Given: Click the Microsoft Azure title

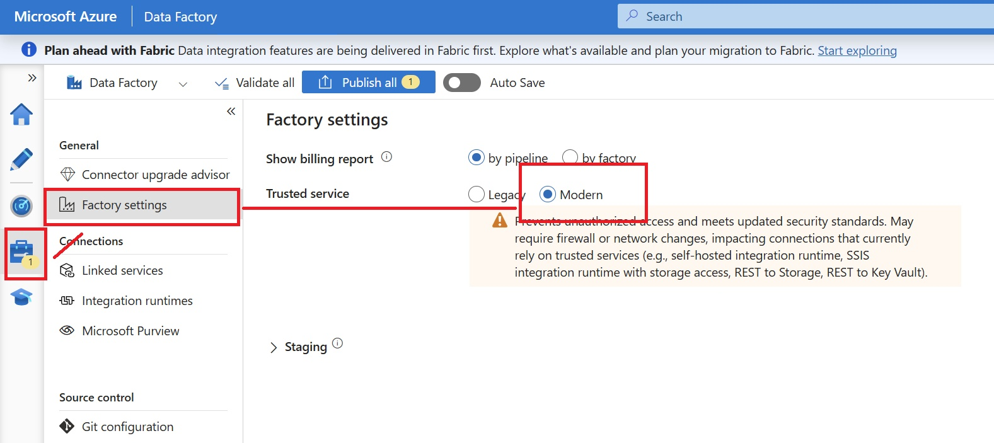Looking at the screenshot, I should coord(66,16).
